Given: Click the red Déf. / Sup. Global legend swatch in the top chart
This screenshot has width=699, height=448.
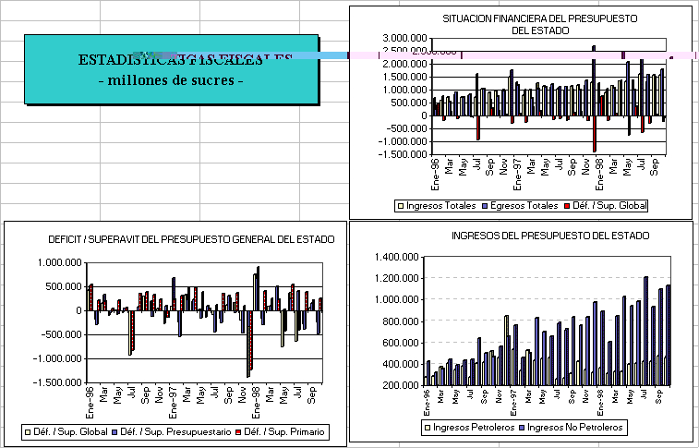Looking at the screenshot, I should (x=568, y=205).
